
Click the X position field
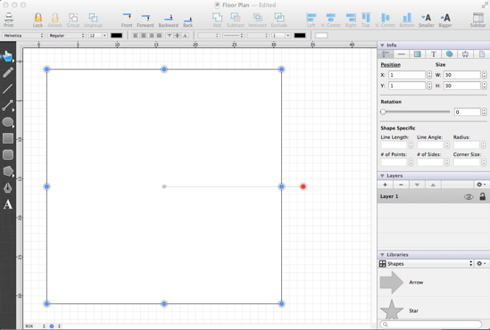click(407, 75)
